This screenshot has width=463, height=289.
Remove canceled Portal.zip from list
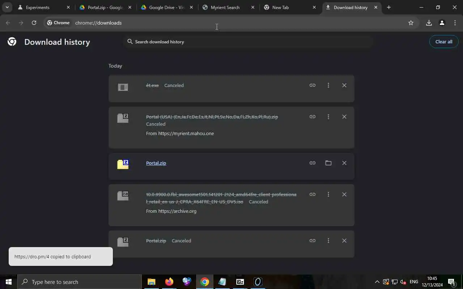(x=344, y=241)
